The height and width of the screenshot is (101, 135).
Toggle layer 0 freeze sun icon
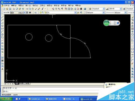40,12
